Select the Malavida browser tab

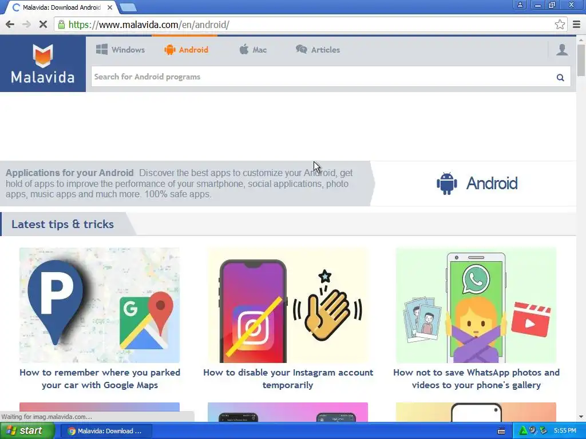tap(62, 7)
